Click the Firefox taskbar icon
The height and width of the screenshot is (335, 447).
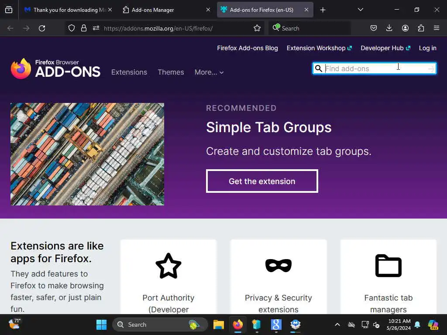point(238,325)
